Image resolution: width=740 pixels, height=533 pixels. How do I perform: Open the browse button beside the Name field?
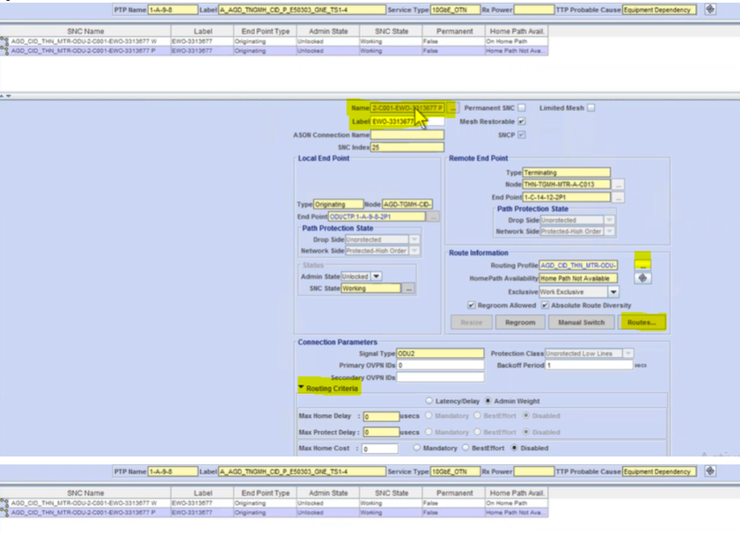(x=452, y=107)
